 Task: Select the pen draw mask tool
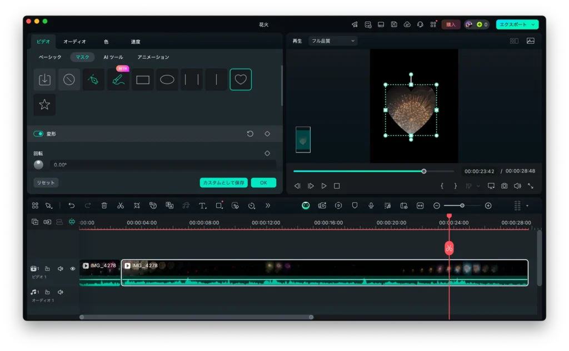point(94,79)
